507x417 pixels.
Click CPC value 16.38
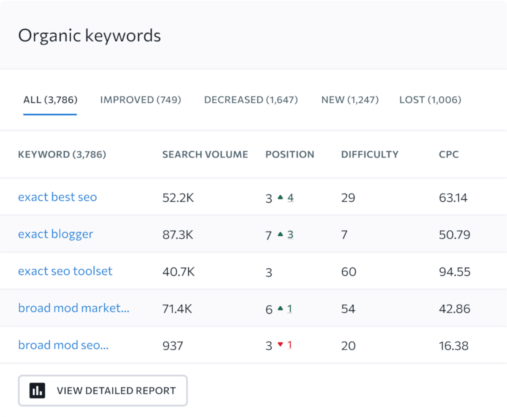[454, 346]
